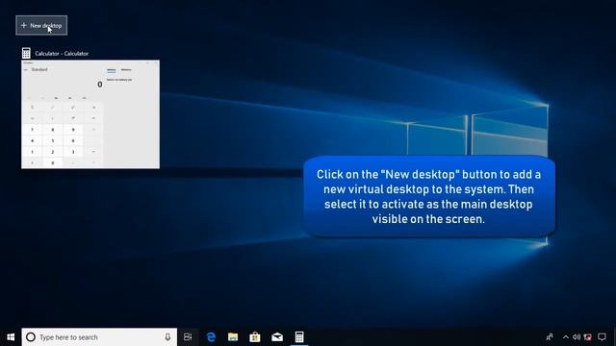This screenshot has height=346, width=616.
Task: Open the People icon in the taskbar
Action: [550, 337]
